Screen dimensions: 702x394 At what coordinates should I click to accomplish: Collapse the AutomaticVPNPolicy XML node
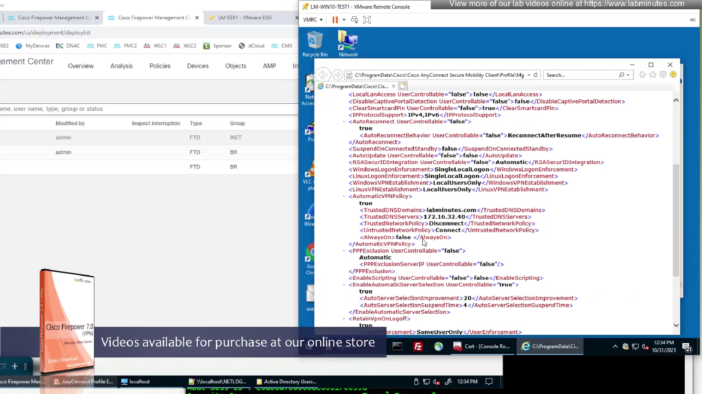[344, 196]
